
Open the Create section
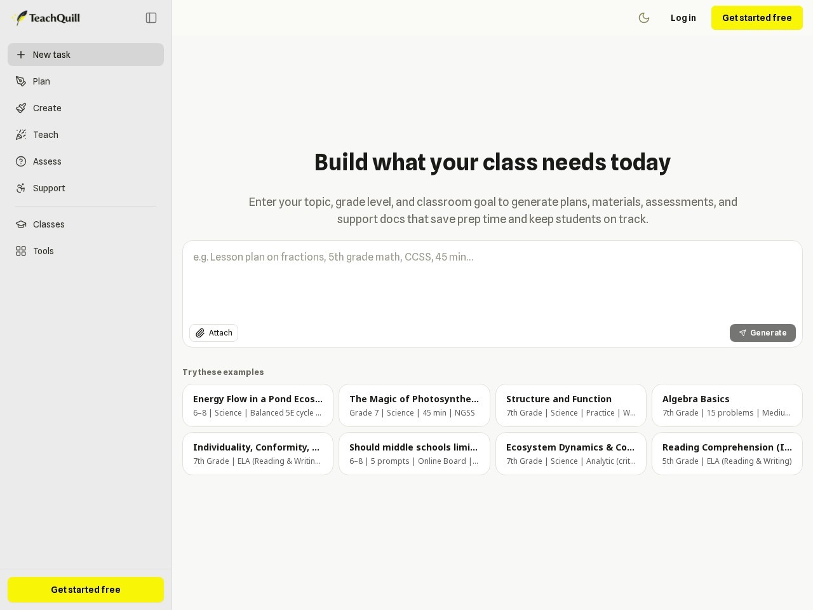[86, 108]
